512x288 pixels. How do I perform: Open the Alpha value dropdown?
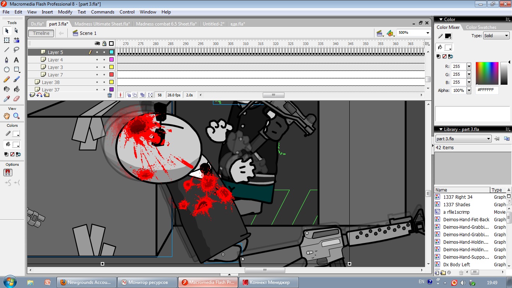[469, 90]
